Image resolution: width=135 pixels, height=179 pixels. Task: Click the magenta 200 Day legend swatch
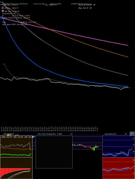click(3, 11)
